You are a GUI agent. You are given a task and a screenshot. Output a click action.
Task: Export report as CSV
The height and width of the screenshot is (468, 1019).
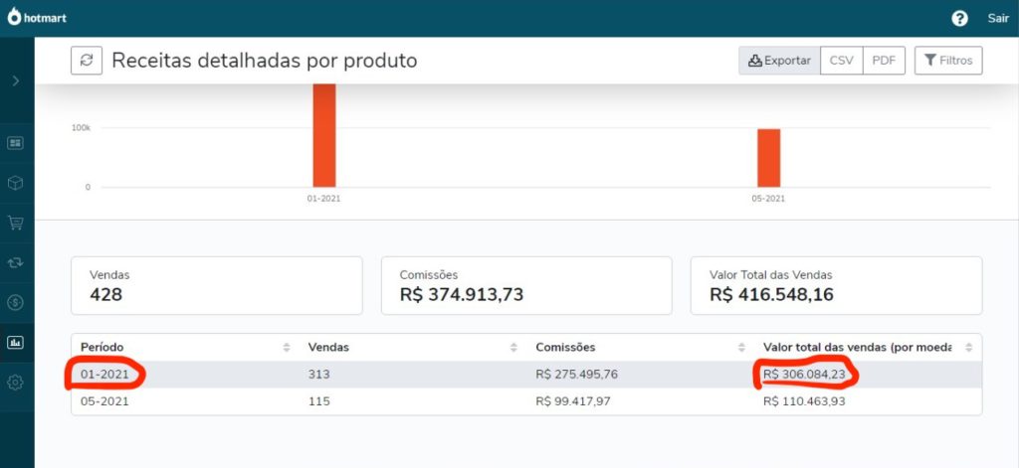(x=842, y=61)
